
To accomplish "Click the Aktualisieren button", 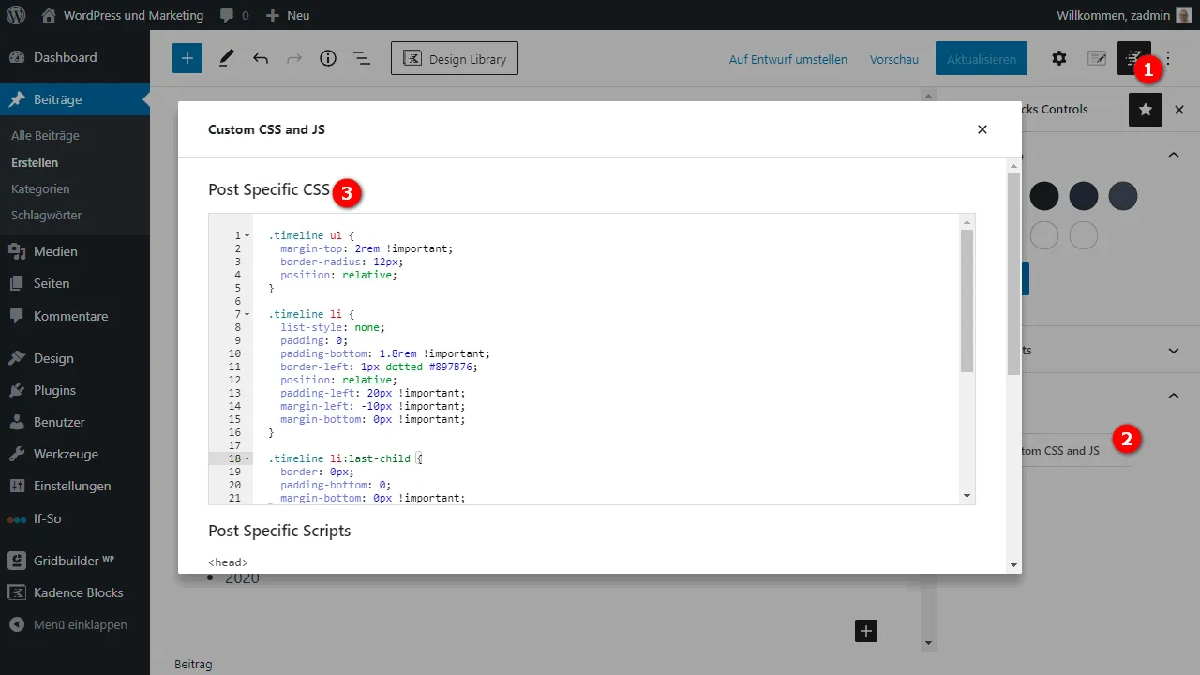I will [982, 58].
